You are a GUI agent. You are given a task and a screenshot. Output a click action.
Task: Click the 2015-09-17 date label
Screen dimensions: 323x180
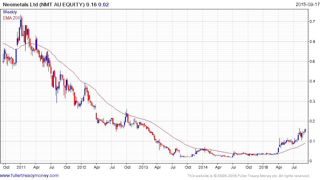[x=308, y=4]
